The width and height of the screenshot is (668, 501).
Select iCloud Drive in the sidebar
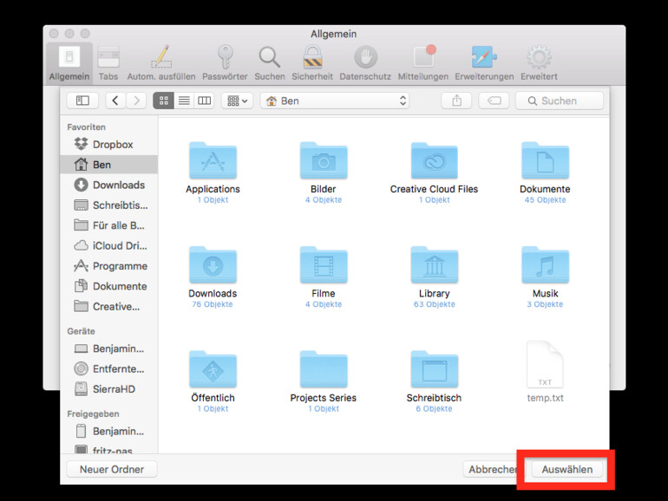pos(109,245)
